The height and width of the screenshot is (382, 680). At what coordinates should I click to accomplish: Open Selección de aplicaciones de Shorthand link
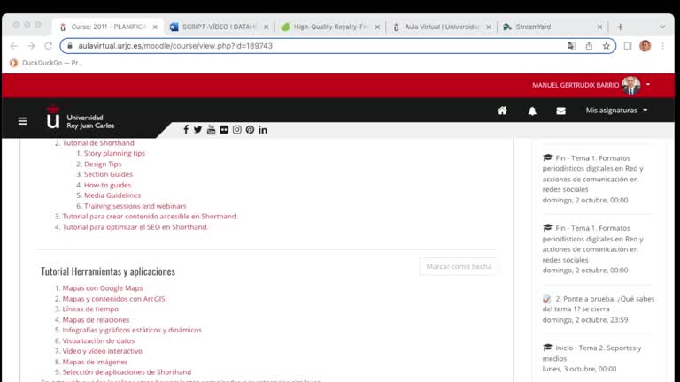coord(127,372)
